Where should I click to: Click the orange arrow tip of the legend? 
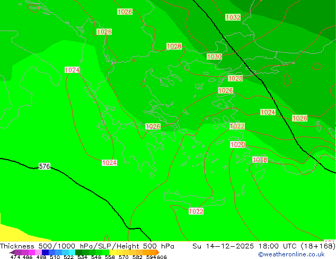click(158, 252)
